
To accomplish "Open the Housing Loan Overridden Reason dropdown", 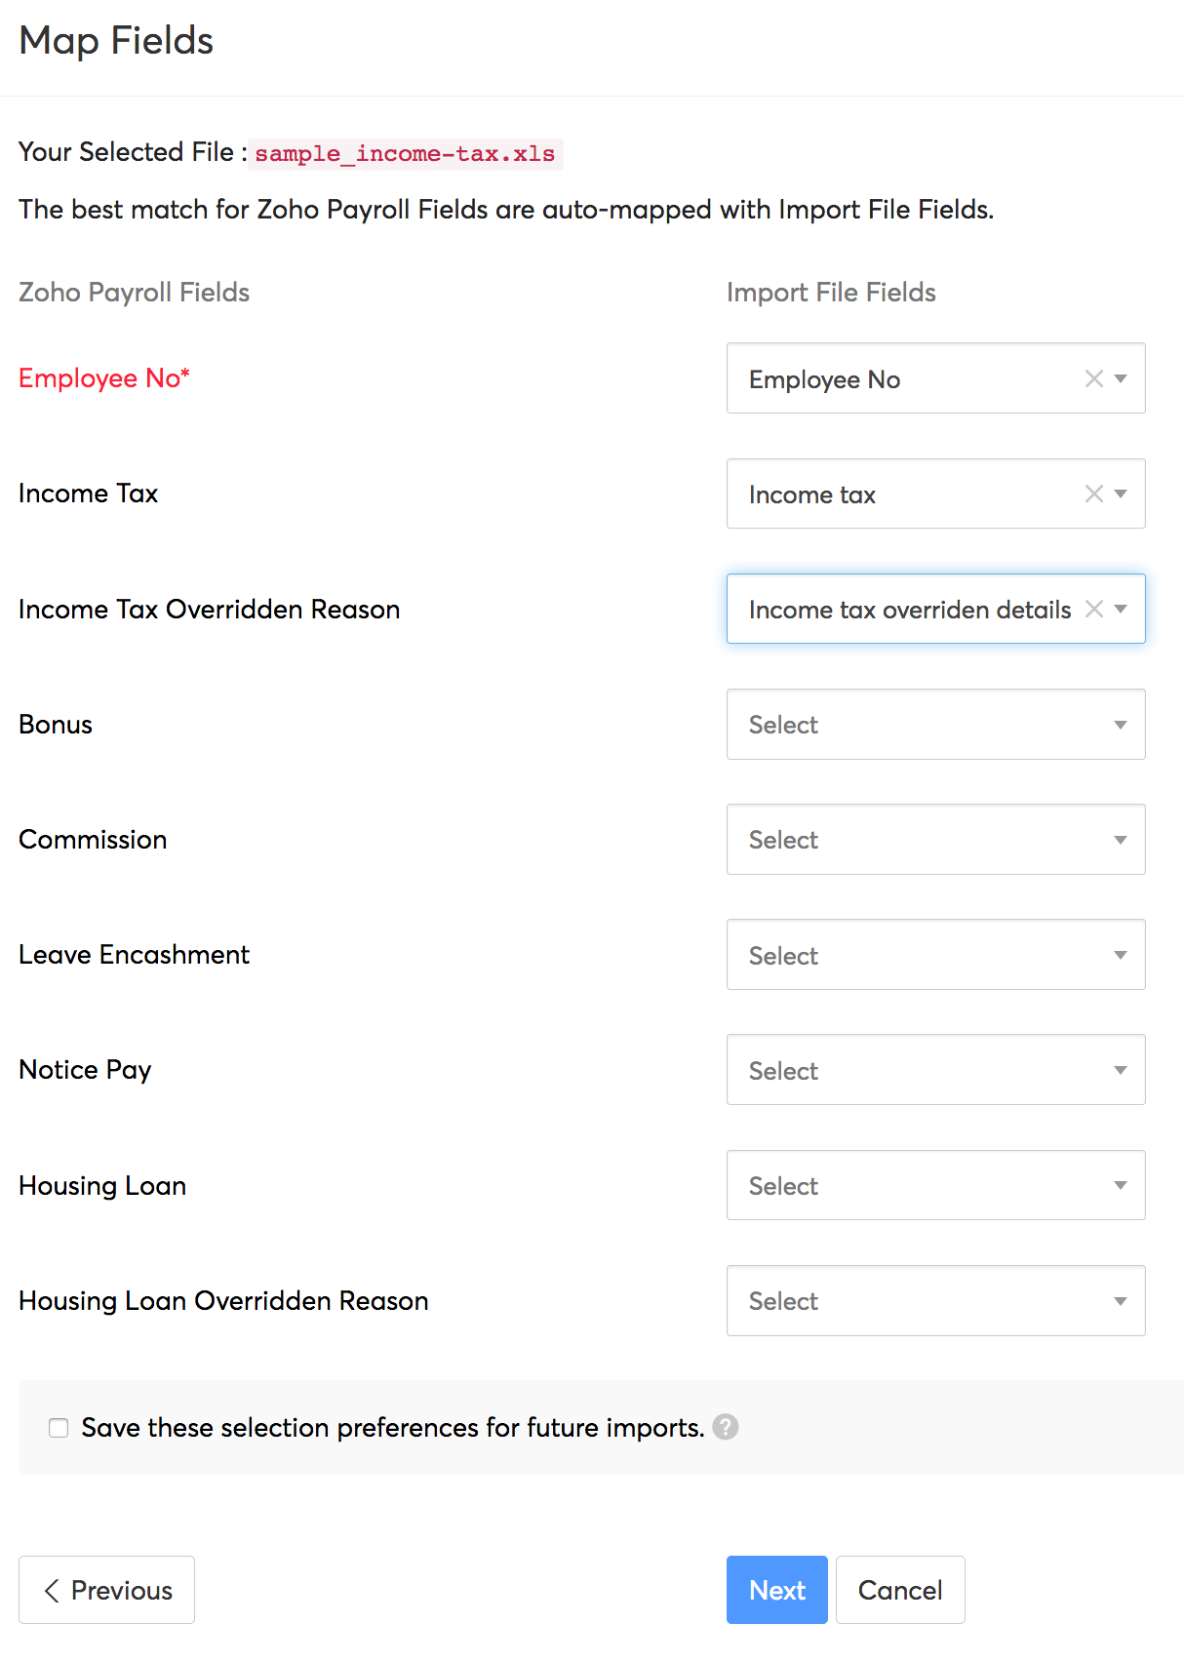I will tap(935, 1301).
